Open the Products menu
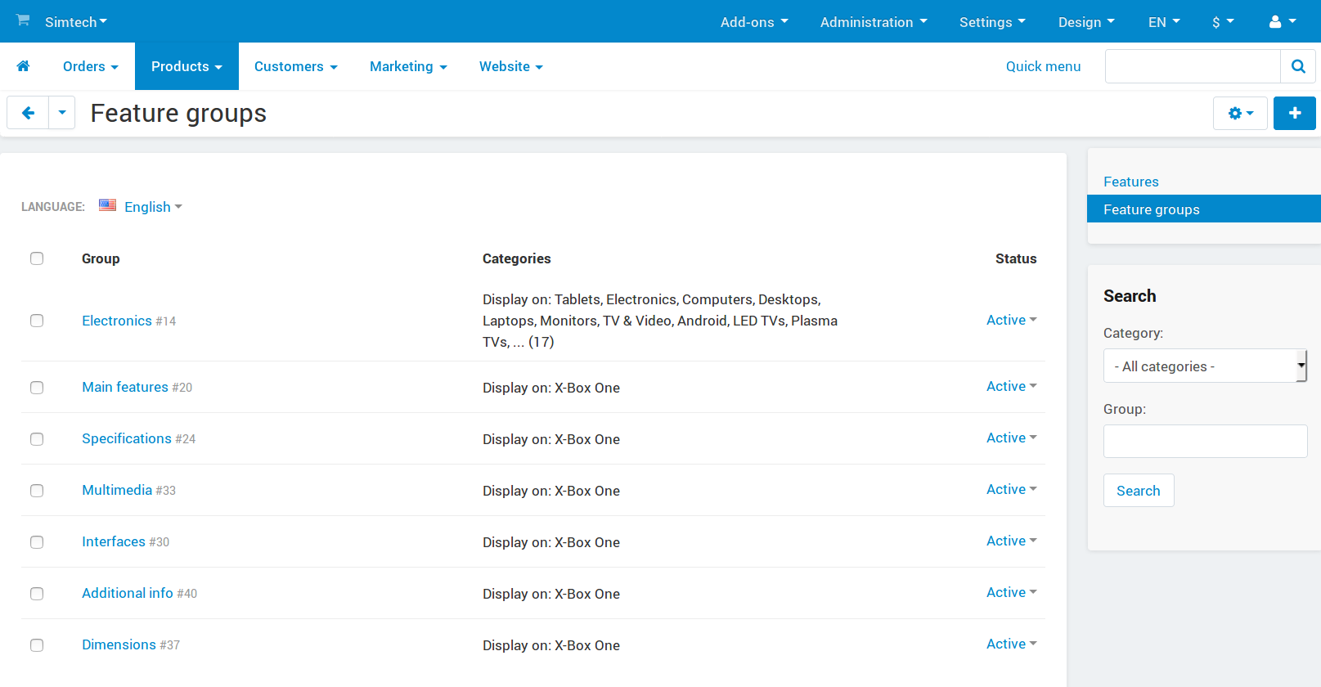 pyautogui.click(x=186, y=66)
